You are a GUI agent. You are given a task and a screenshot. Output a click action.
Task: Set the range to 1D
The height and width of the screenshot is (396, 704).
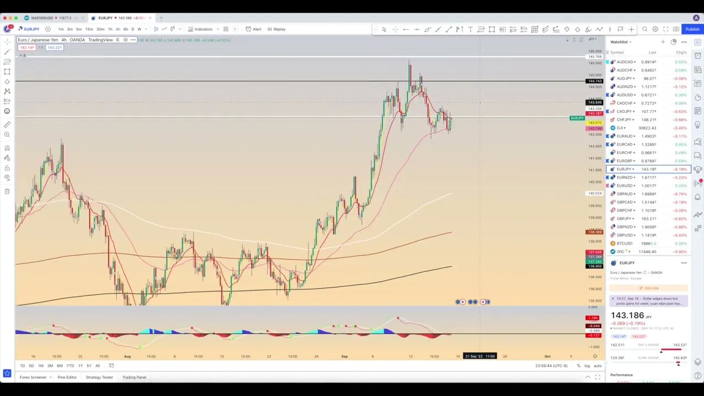[x=22, y=366]
